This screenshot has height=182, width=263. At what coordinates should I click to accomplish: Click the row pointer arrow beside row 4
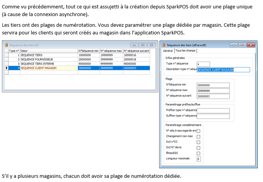[x=6, y=68]
